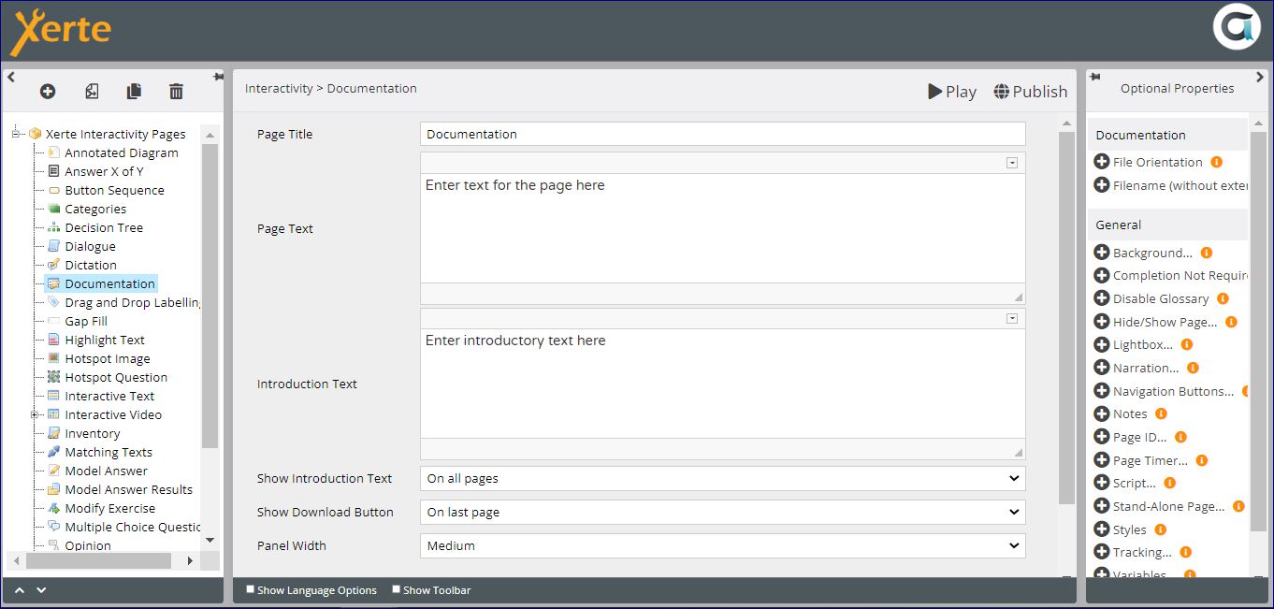Open the Panel Width dropdown
The height and width of the screenshot is (609, 1274).
[x=722, y=545]
